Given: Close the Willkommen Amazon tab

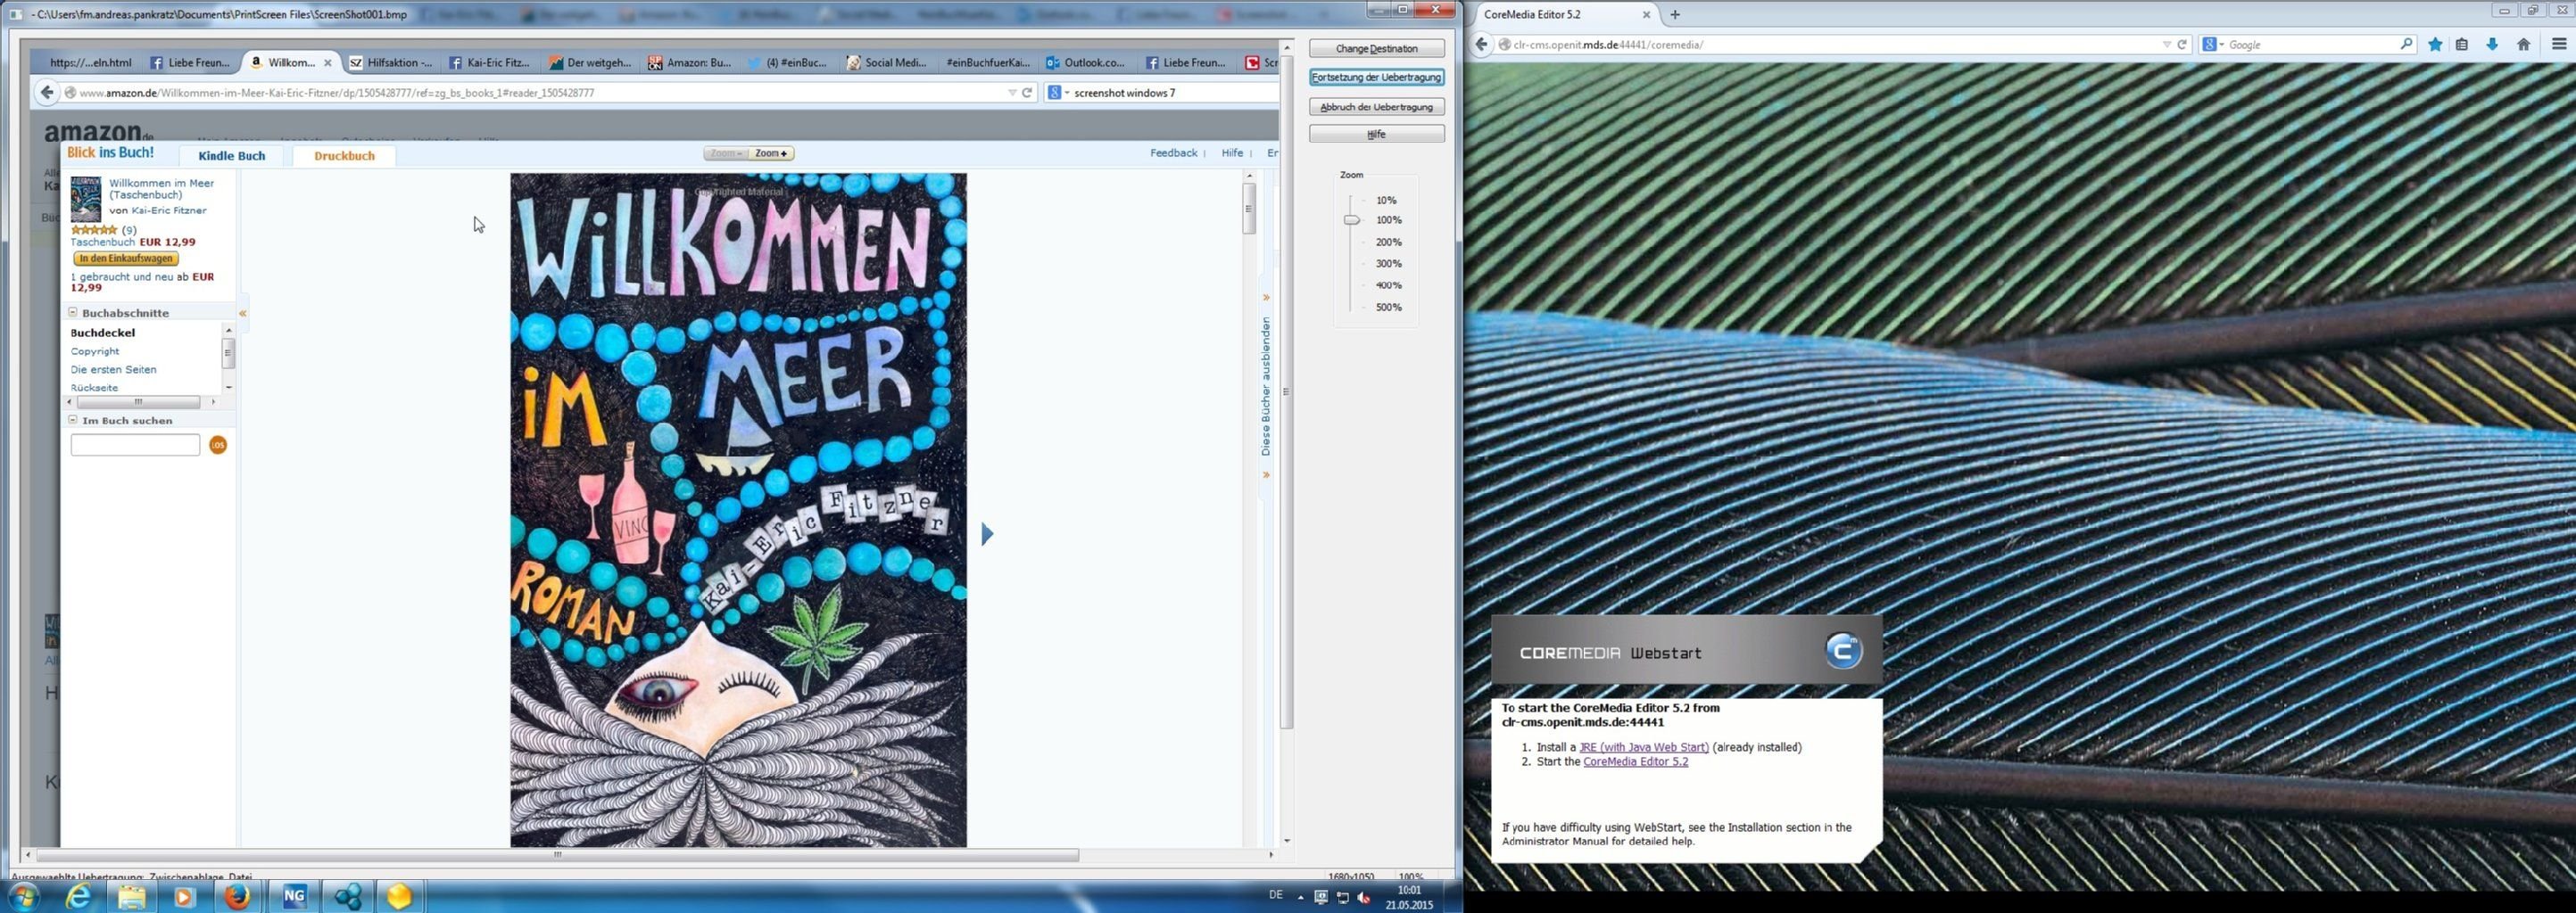Looking at the screenshot, I should (x=327, y=62).
